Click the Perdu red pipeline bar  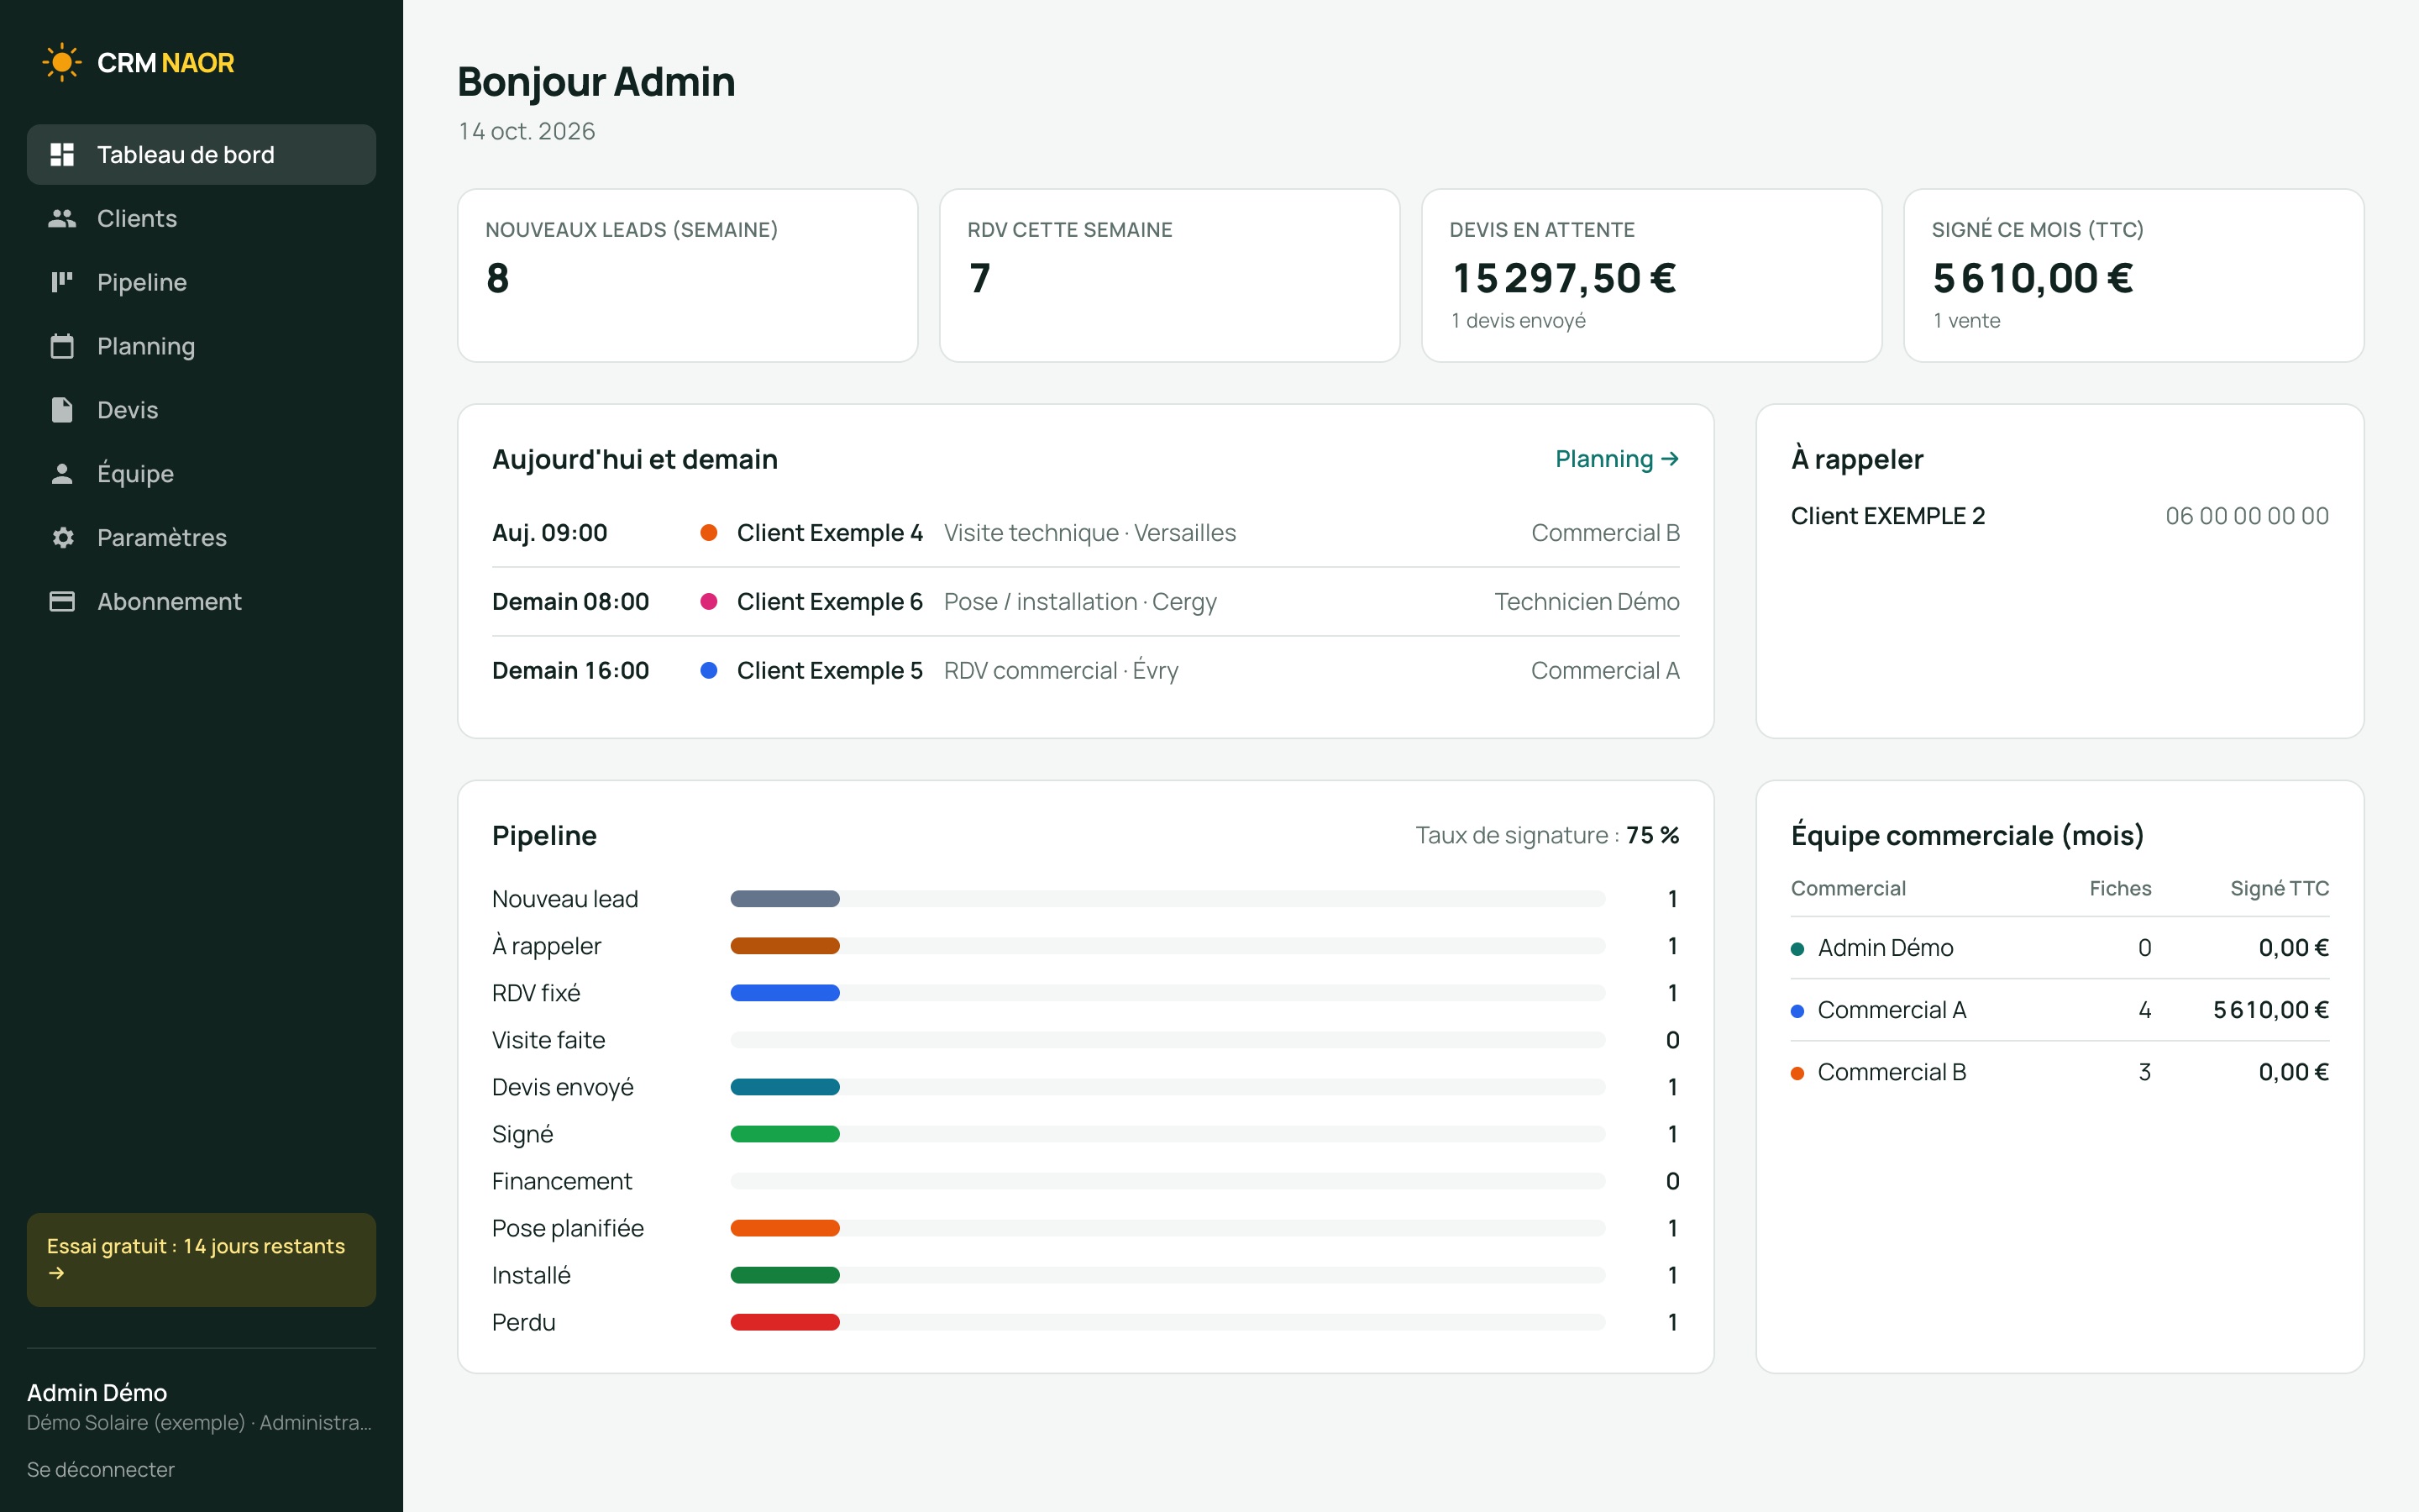(784, 1322)
